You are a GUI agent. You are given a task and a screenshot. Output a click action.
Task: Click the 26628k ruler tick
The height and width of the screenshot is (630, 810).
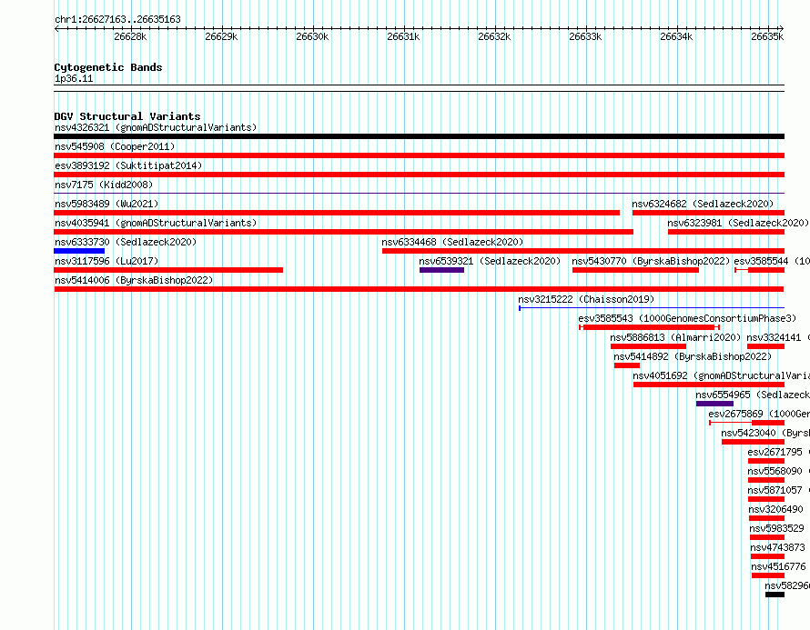coord(131,36)
